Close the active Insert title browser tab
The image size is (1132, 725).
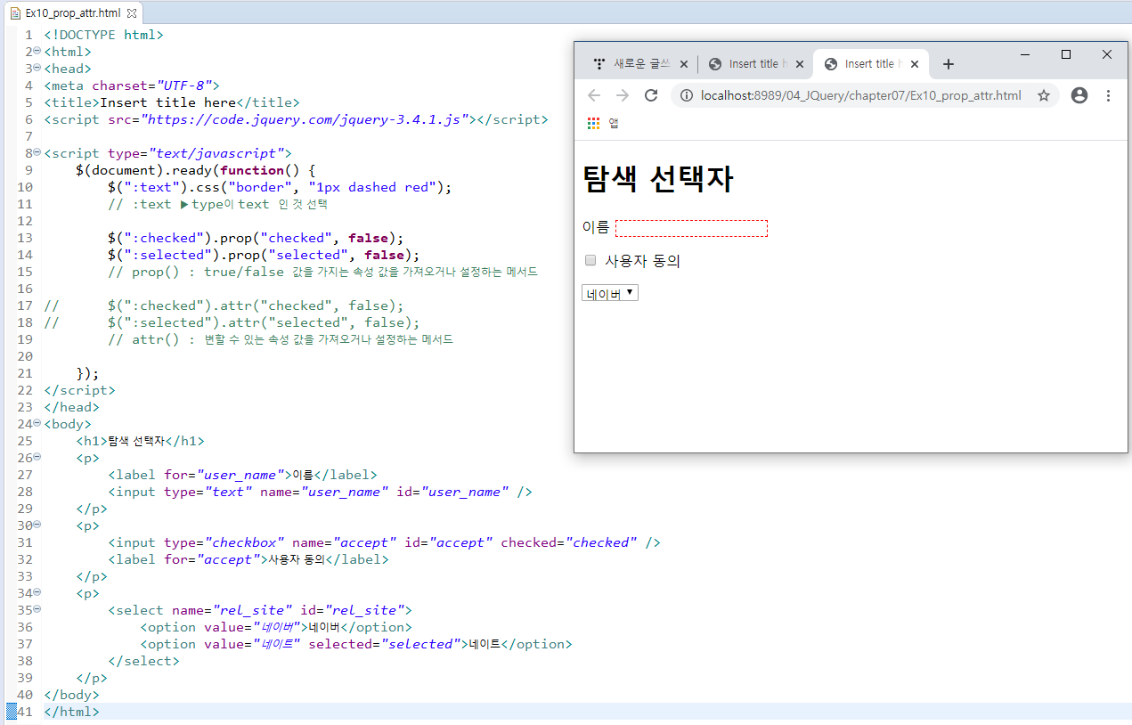click(x=916, y=64)
